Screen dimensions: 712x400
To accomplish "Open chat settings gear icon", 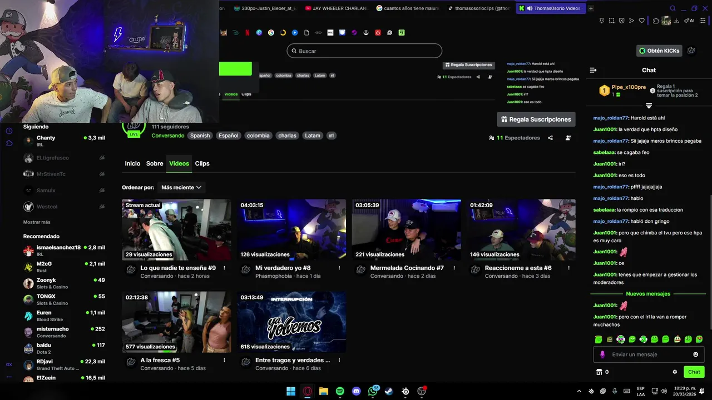I will 675,372.
